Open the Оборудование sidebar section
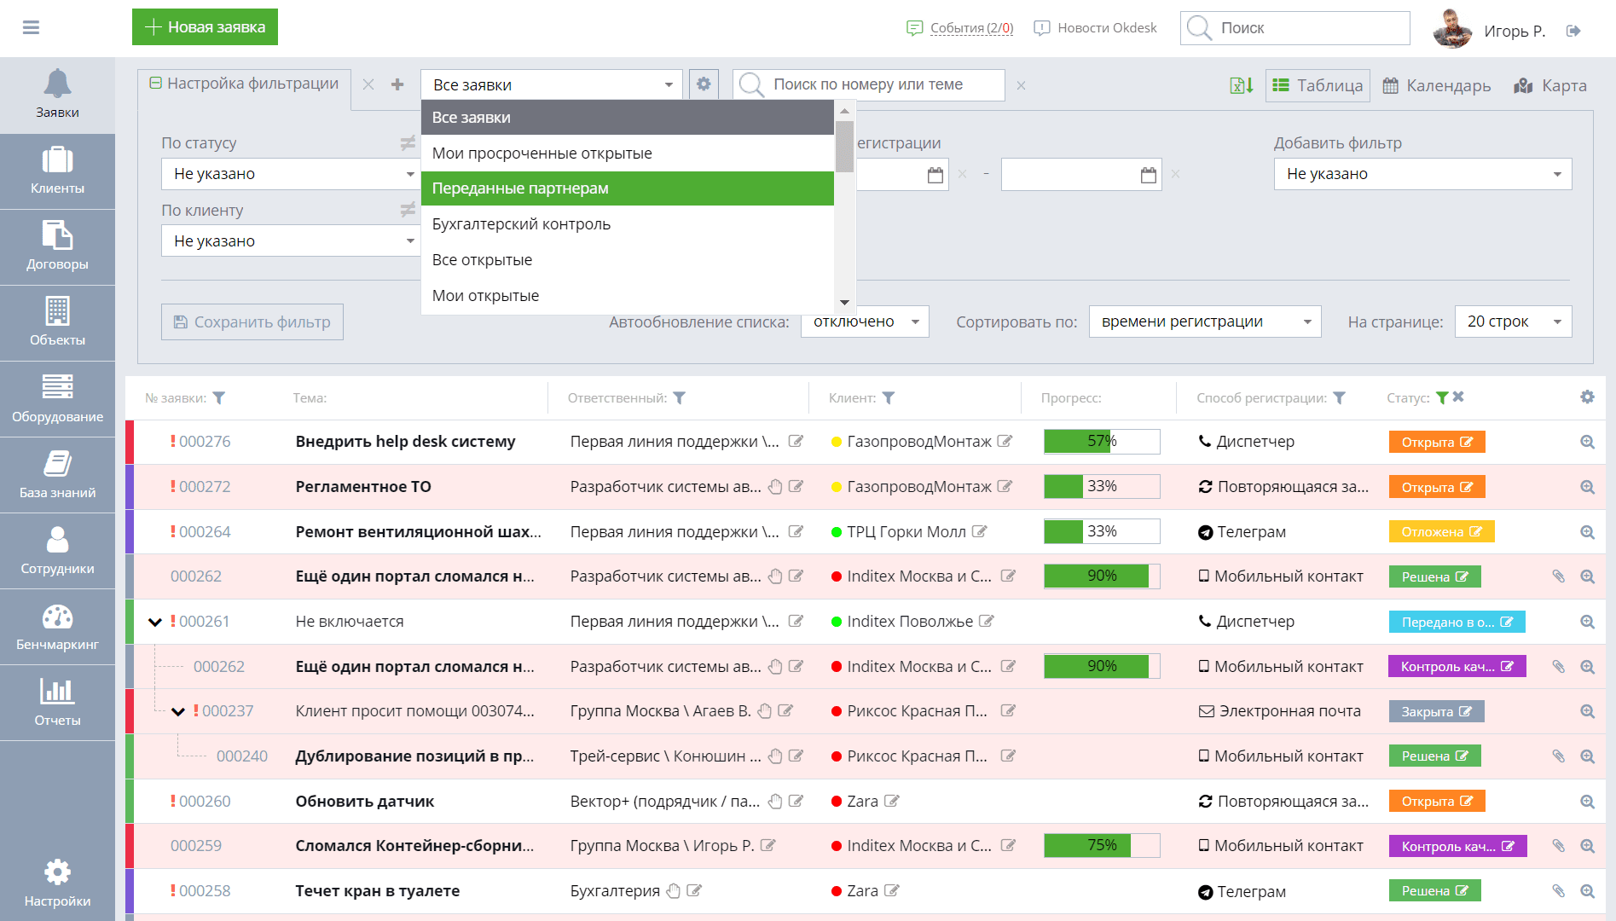The image size is (1616, 921). coord(57,399)
